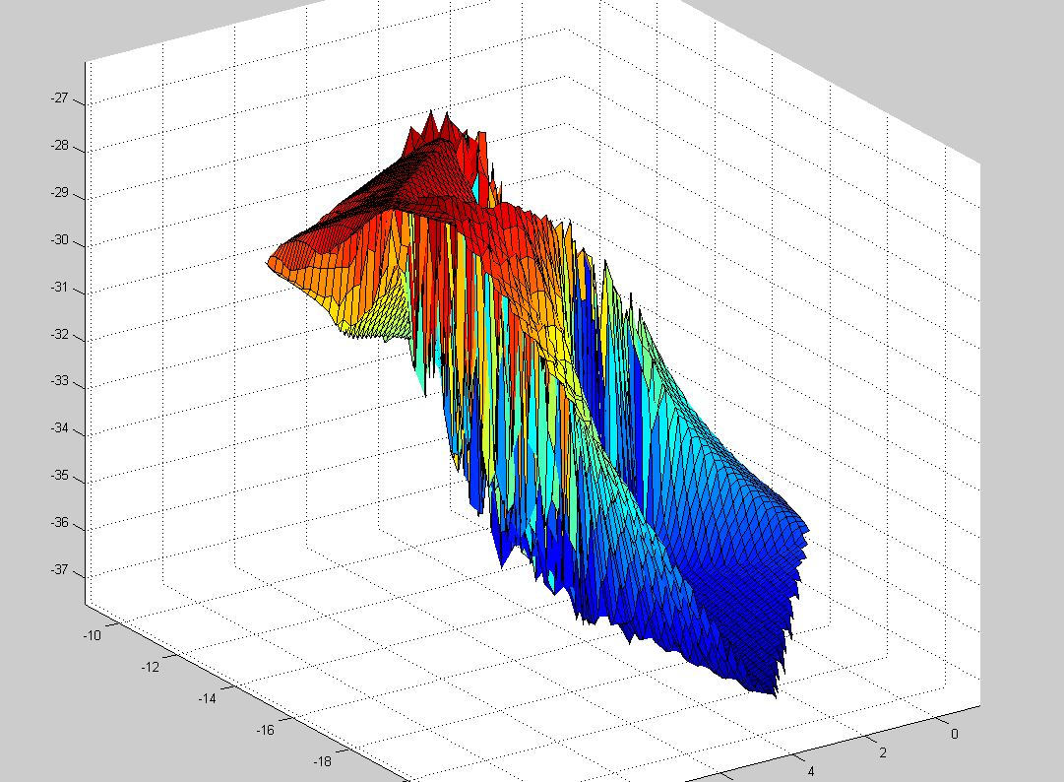This screenshot has width=1064, height=782.
Task: Select the -16 horizontal axis tick label
Action: click(x=265, y=730)
